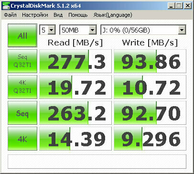Open the Файл menu
194x174 pixels.
pyautogui.click(x=10, y=15)
